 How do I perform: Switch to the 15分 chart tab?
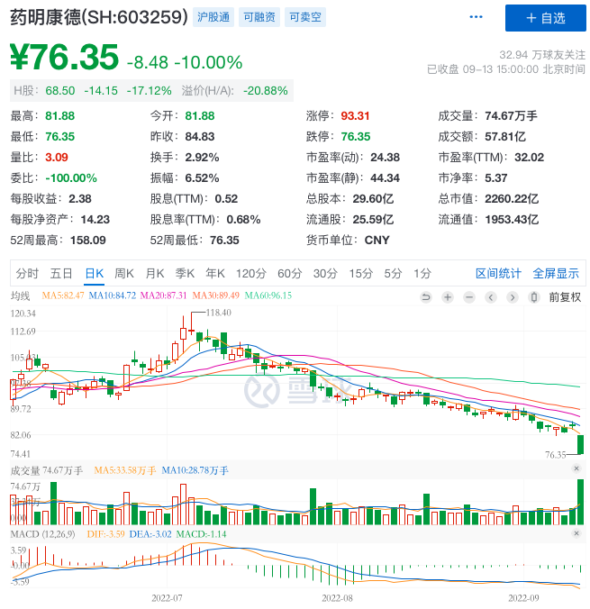pos(360,274)
